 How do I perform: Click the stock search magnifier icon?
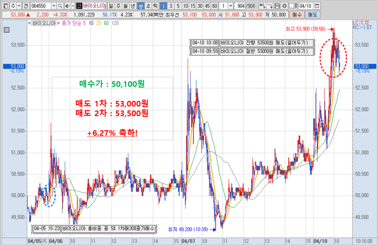point(60,6)
